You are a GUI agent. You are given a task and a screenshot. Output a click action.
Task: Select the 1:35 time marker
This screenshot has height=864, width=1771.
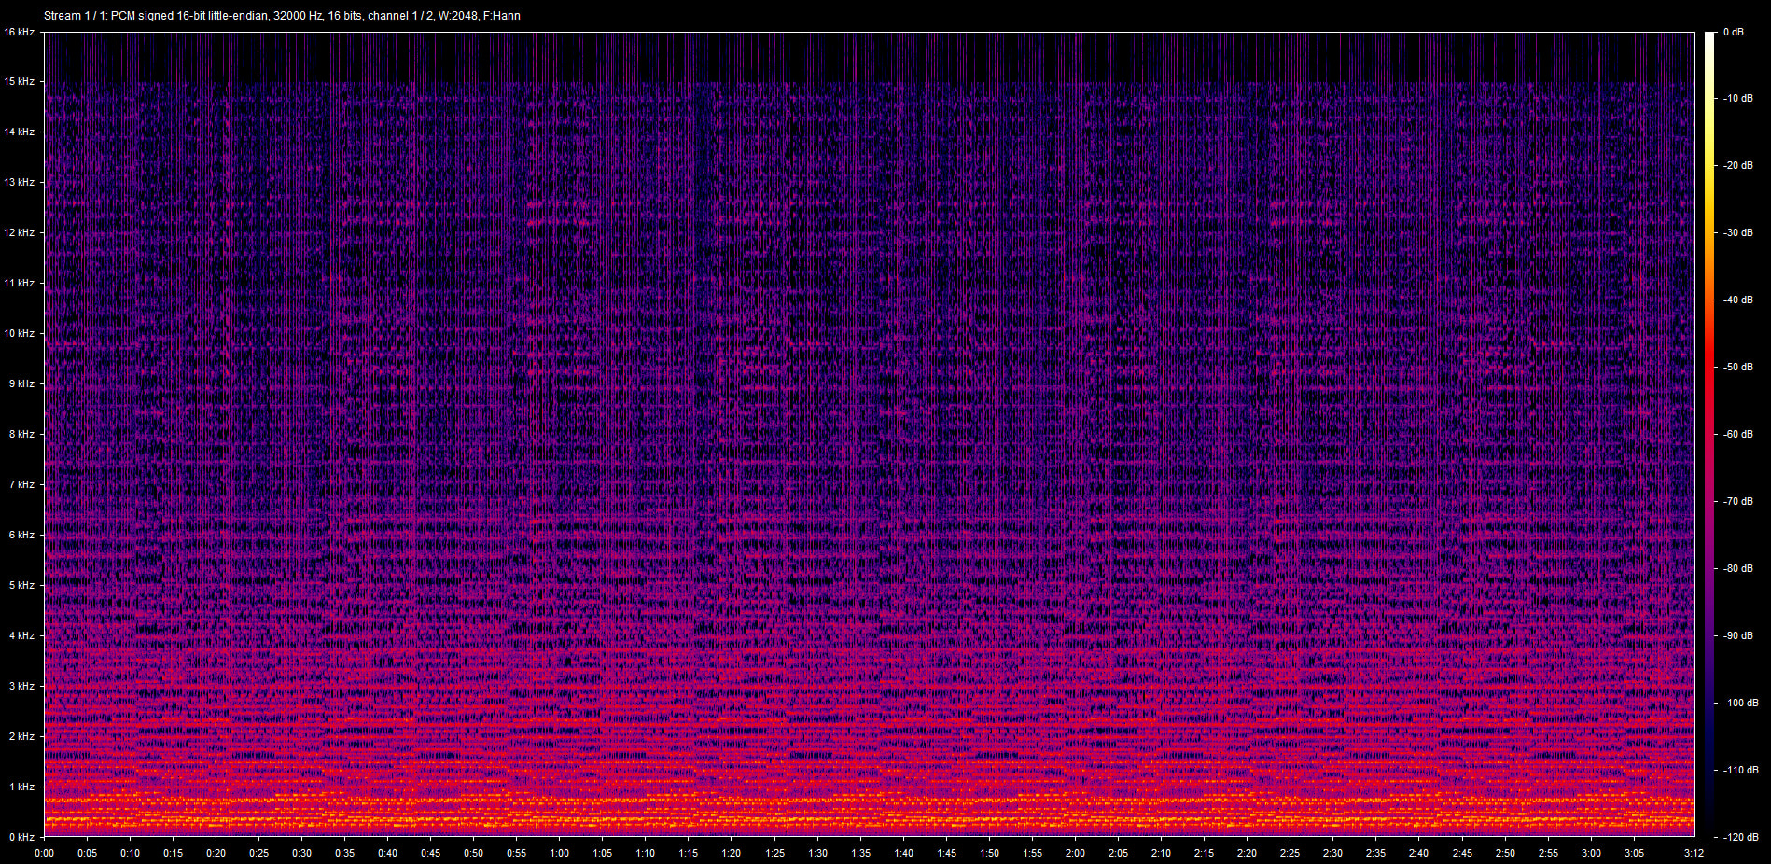(x=860, y=853)
